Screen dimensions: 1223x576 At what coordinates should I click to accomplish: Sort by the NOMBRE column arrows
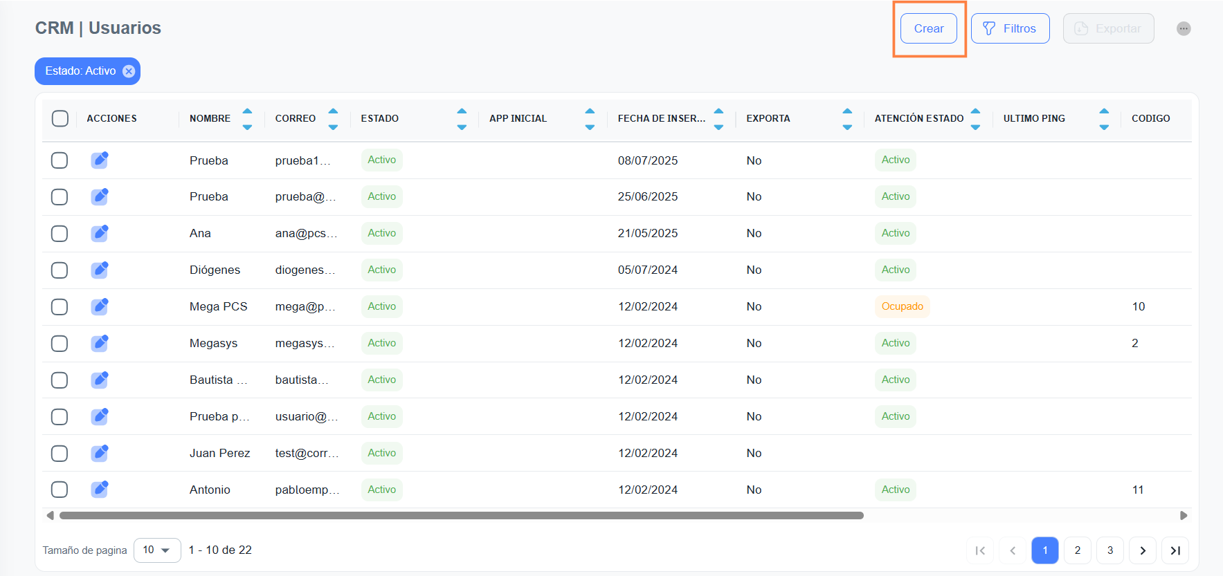coord(247,118)
